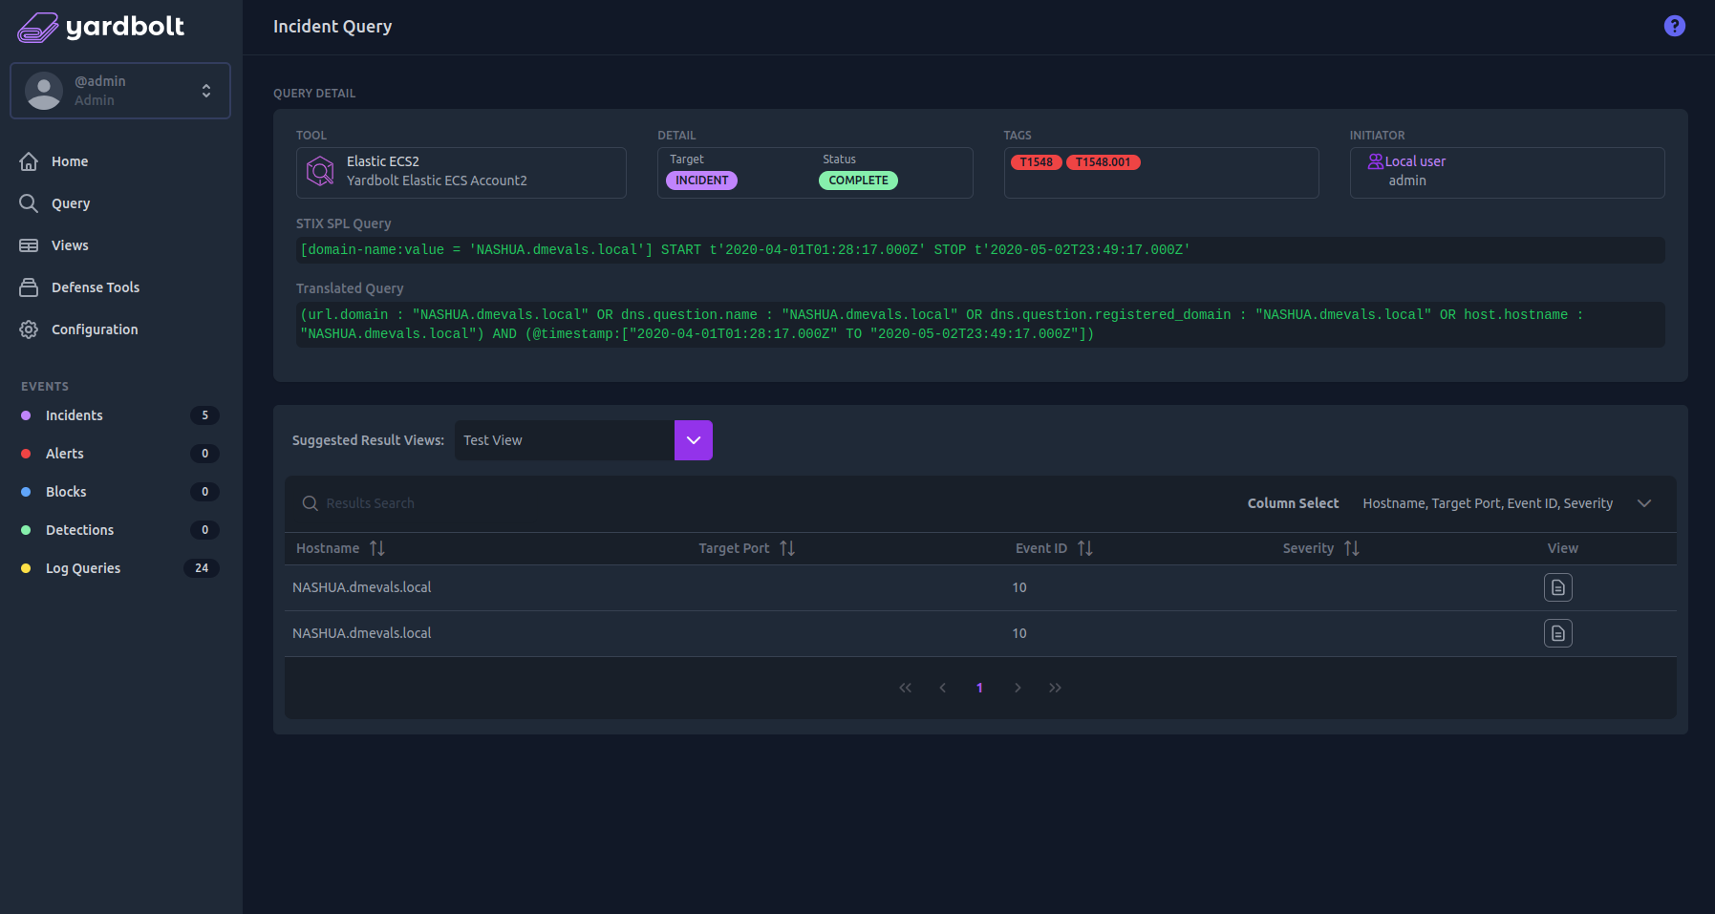This screenshot has width=1715, height=914.
Task: Click the Defense Tools icon
Action: 29,287
